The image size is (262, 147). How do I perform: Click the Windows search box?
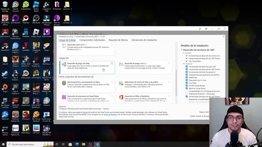30,144
